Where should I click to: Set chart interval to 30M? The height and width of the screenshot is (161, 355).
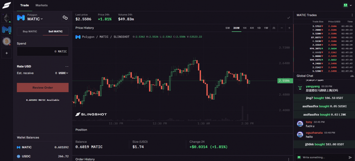click(236, 28)
